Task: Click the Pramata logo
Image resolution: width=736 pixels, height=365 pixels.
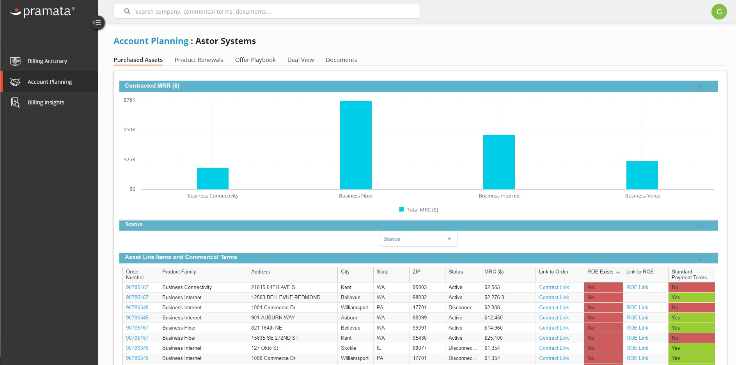Action: (x=42, y=11)
